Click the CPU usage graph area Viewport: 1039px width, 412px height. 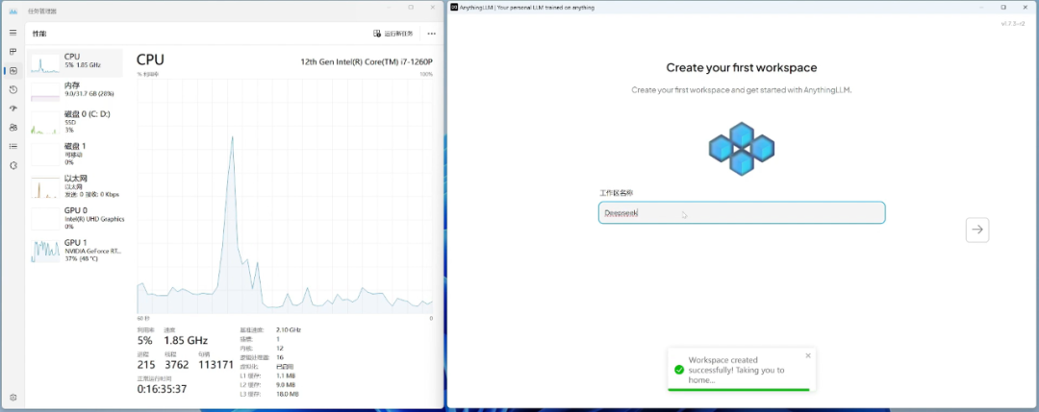click(x=285, y=196)
